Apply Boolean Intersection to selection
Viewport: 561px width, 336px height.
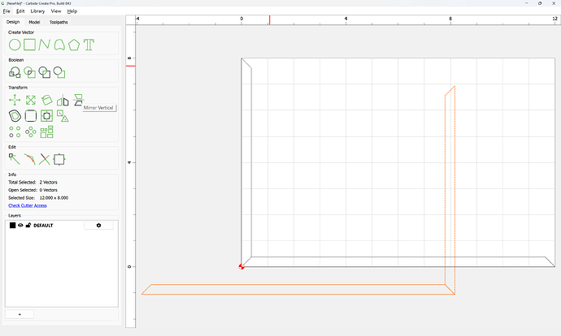pyautogui.click(x=30, y=72)
